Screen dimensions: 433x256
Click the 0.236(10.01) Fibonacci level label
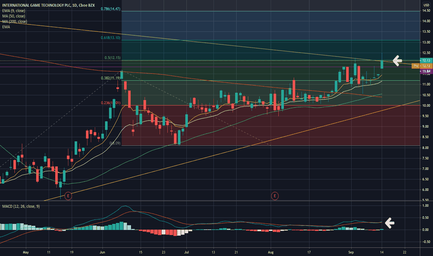(111, 103)
